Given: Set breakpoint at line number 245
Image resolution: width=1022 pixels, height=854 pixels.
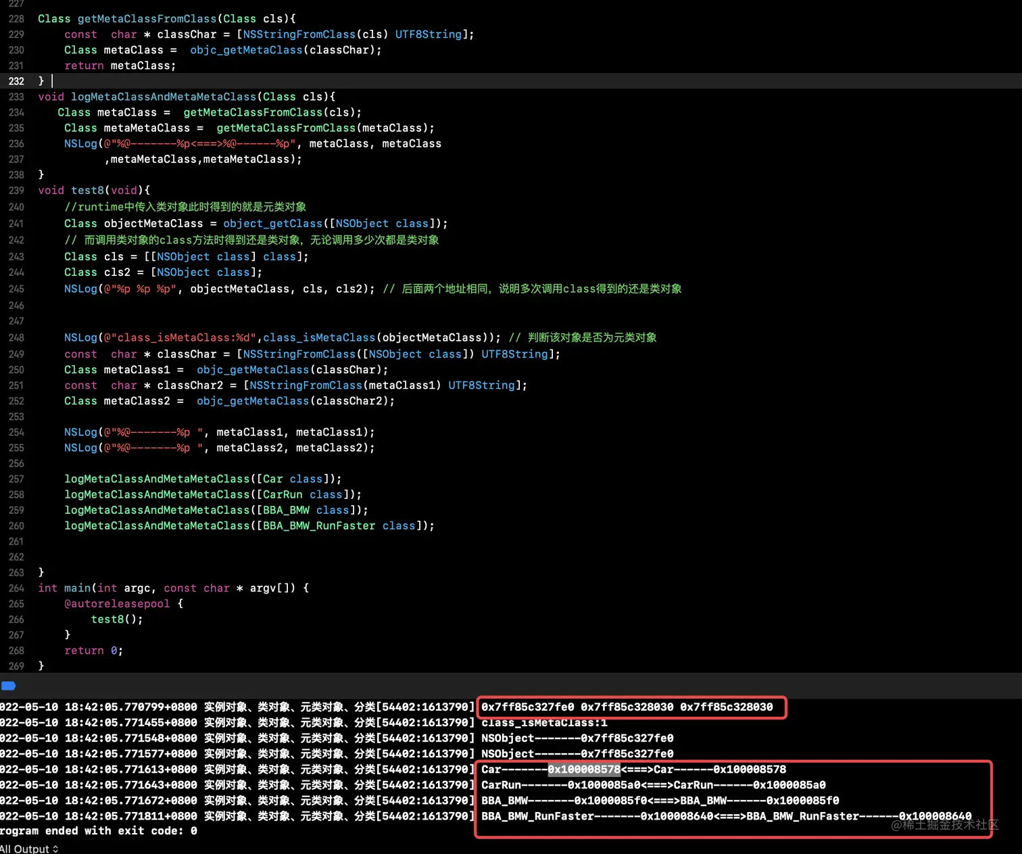Looking at the screenshot, I should tap(16, 289).
